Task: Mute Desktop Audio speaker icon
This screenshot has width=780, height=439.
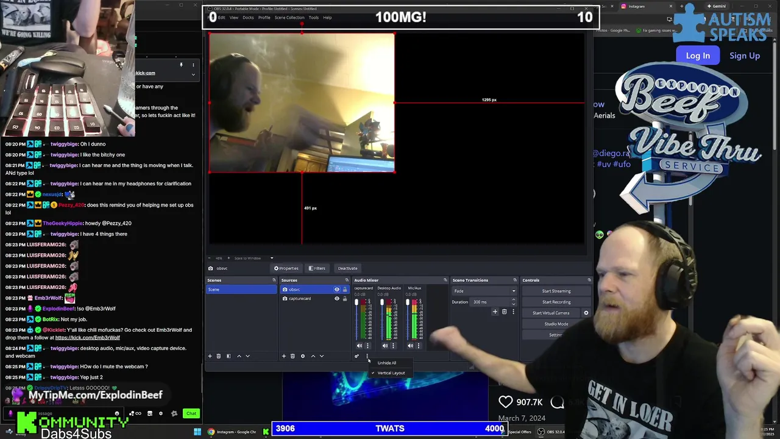Action: (385, 346)
